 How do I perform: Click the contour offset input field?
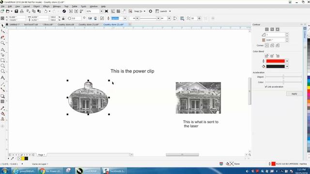point(276,40)
